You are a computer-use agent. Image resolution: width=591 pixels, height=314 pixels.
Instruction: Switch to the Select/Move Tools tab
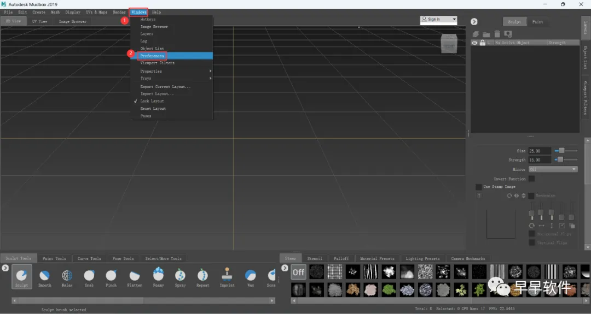tap(163, 258)
